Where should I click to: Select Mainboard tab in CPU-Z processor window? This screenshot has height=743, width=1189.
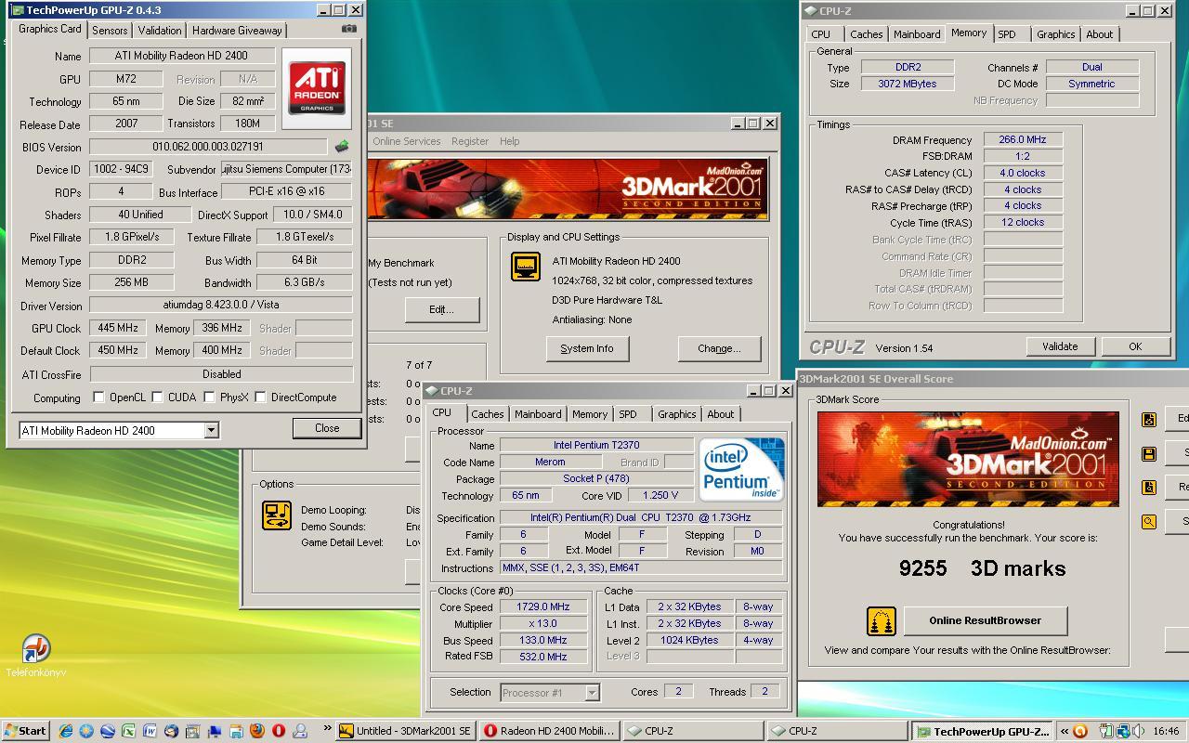538,414
